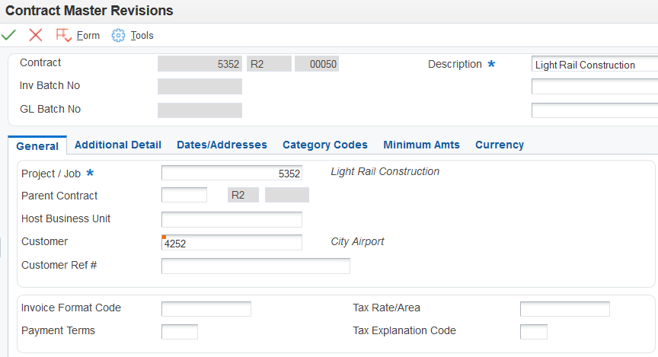Open the Form menu icon
The height and width of the screenshot is (357, 658).
tap(64, 35)
